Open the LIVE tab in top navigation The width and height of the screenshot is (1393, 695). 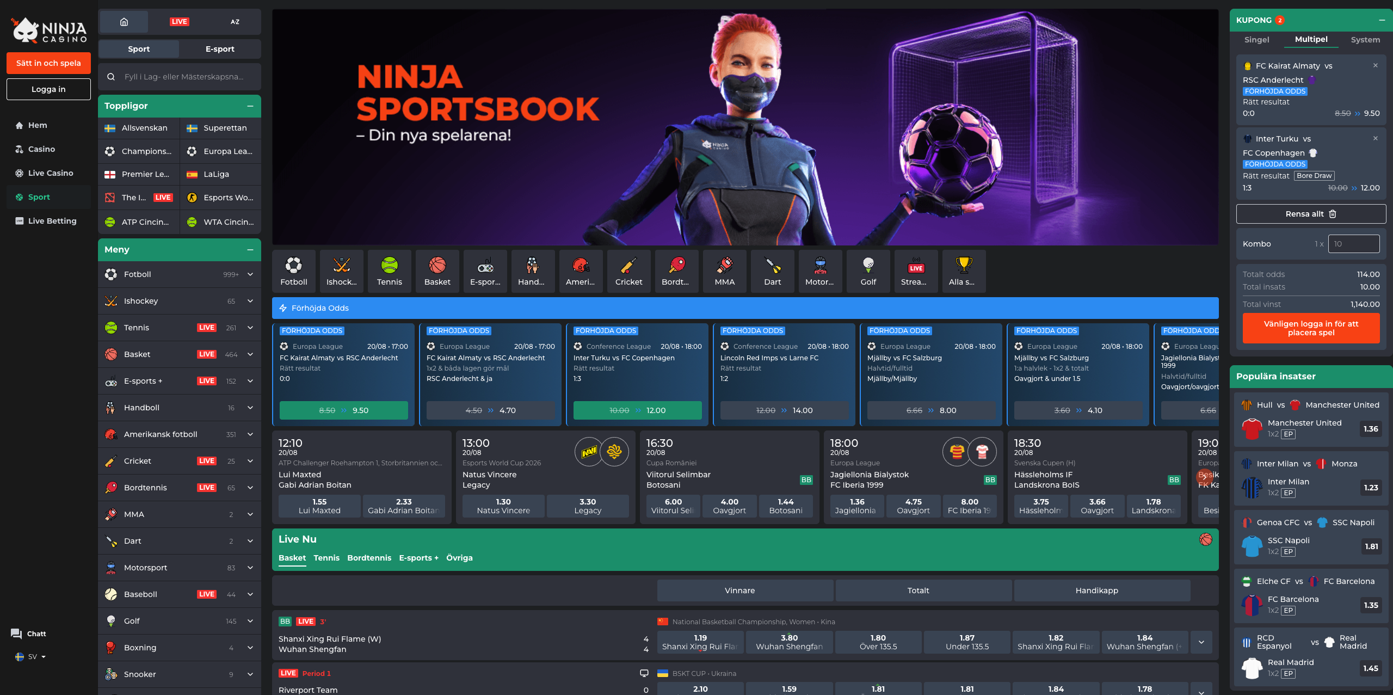pyautogui.click(x=179, y=22)
